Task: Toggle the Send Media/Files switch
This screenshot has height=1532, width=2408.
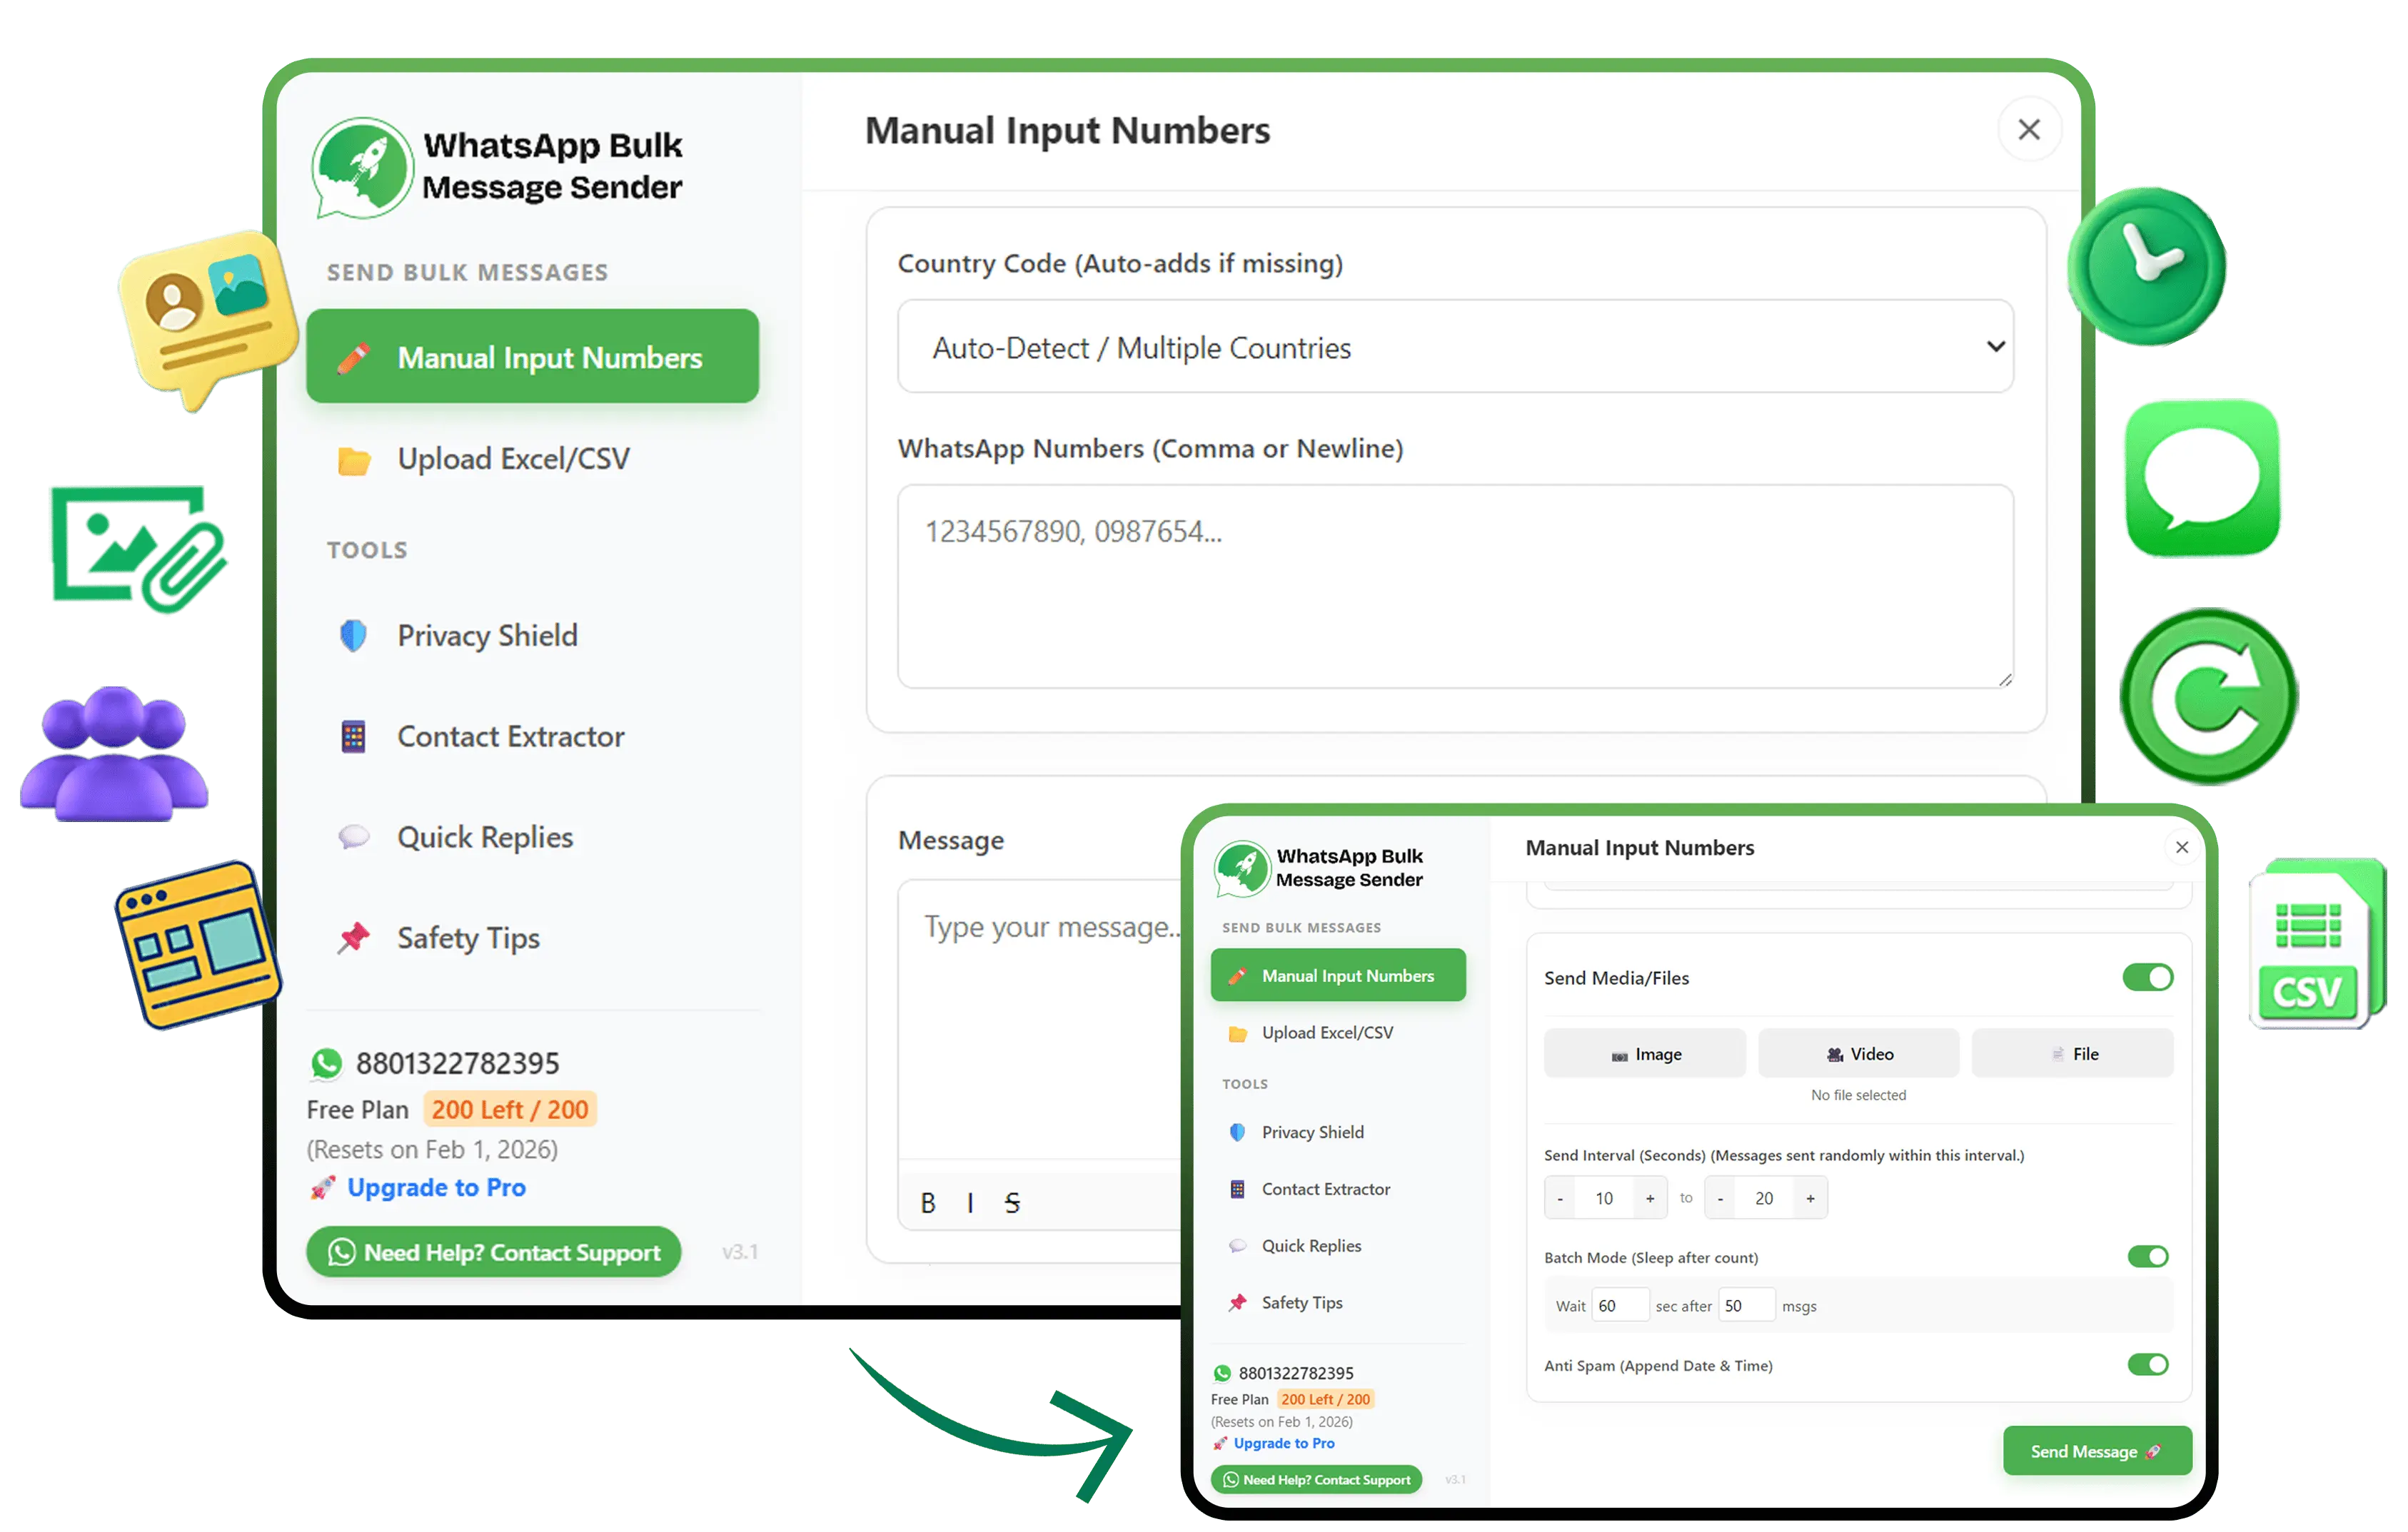Action: tap(2147, 976)
